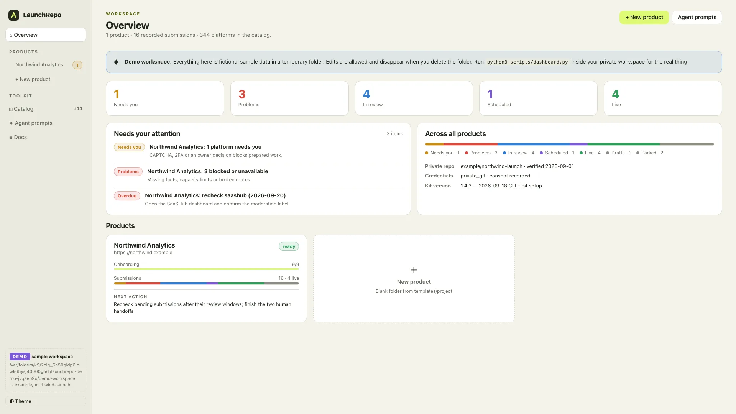Toggle the Theme switch in sidebar
The height and width of the screenshot is (414, 736).
point(46,401)
